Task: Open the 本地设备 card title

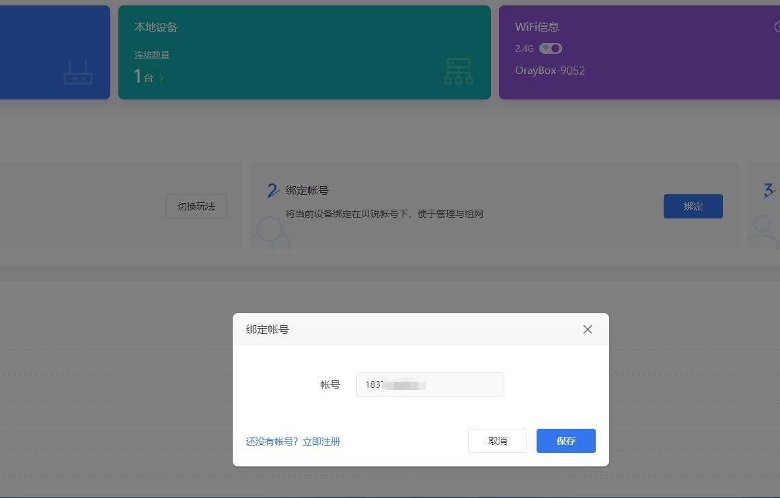Action: click(x=156, y=27)
